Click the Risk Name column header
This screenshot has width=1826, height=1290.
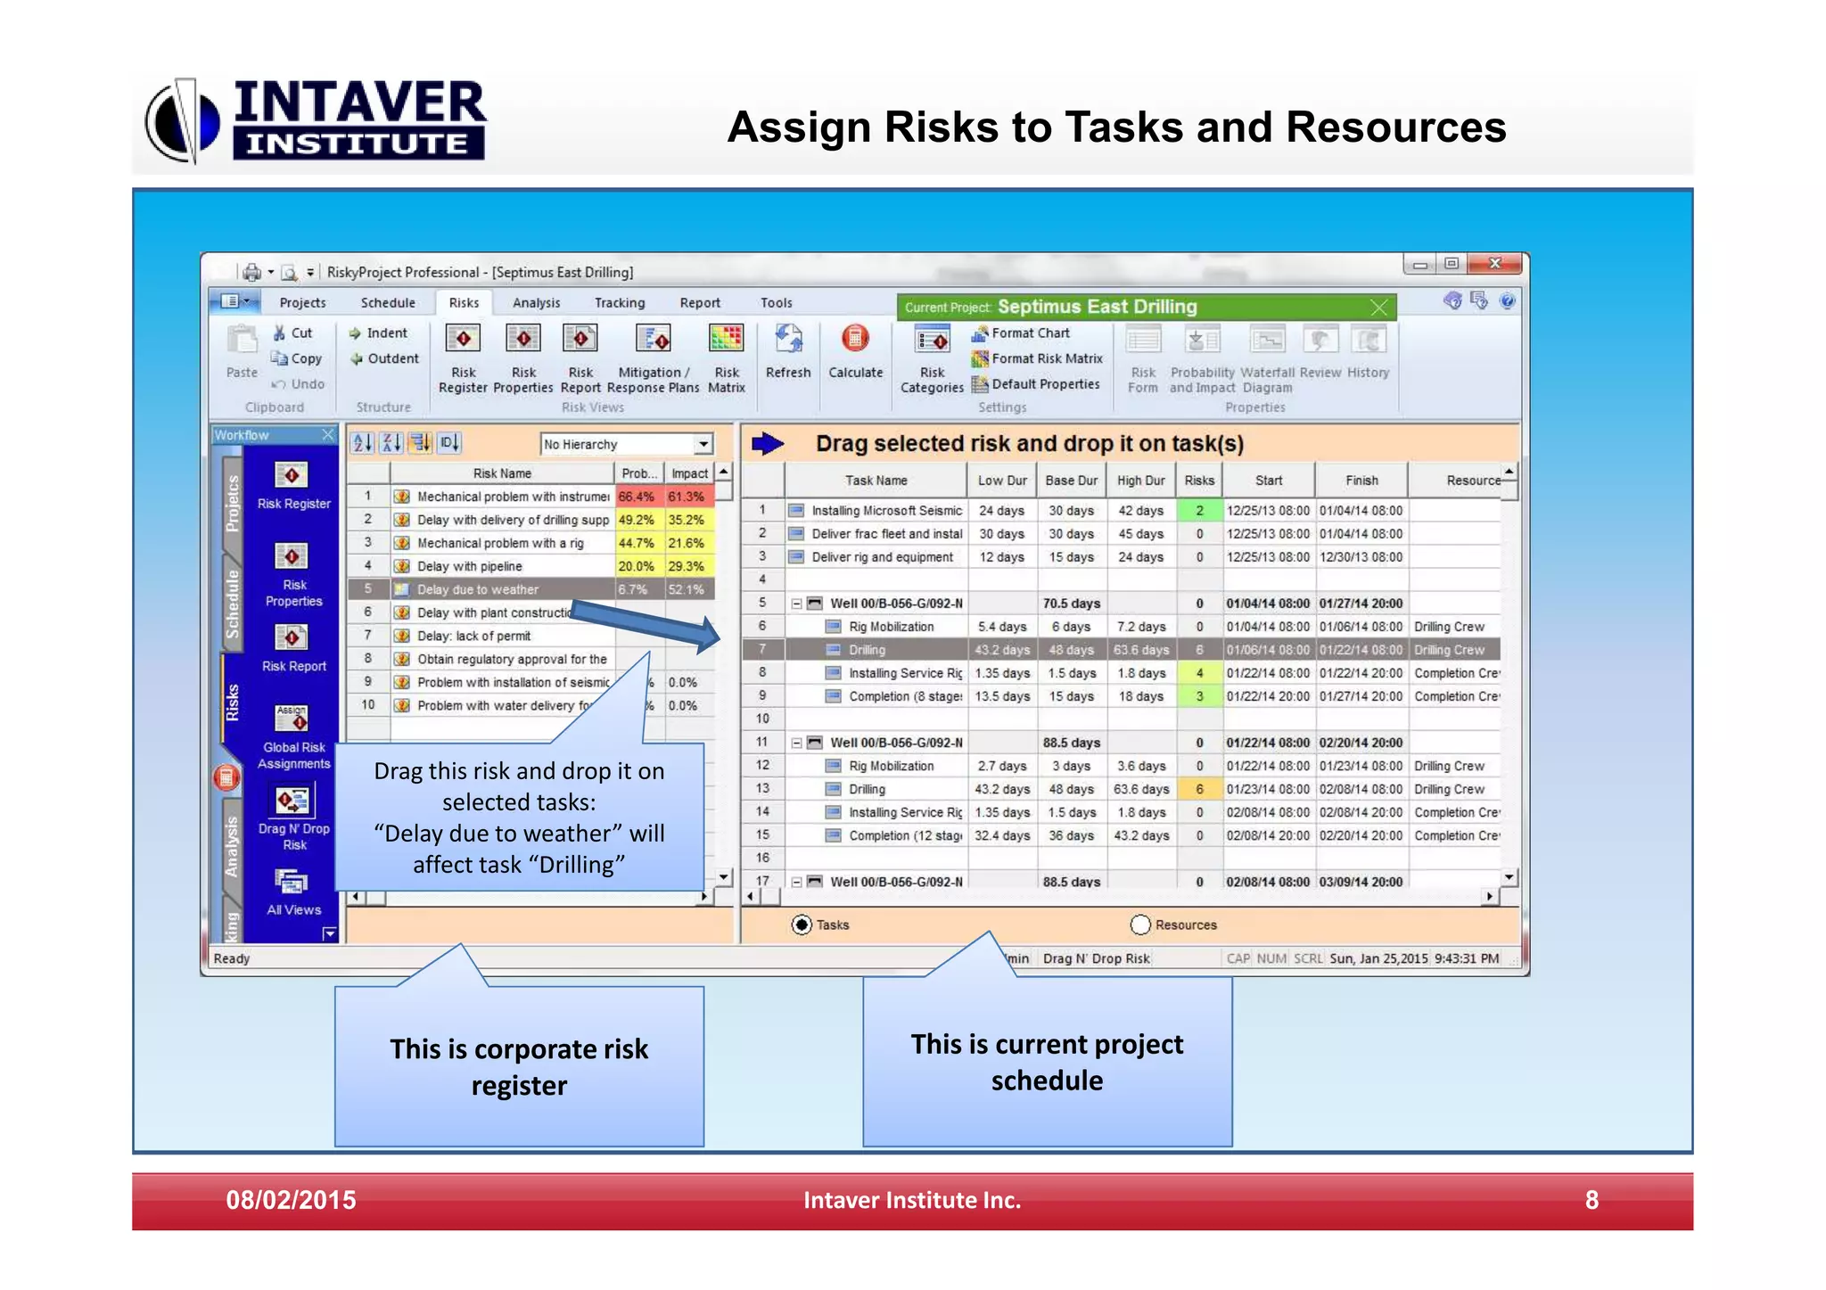click(x=502, y=473)
